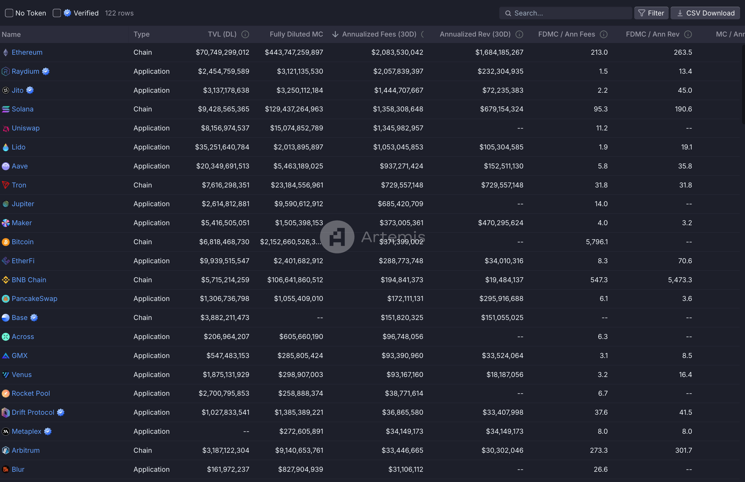The height and width of the screenshot is (482, 745).
Task: Sort by Type column header
Action: click(141, 35)
